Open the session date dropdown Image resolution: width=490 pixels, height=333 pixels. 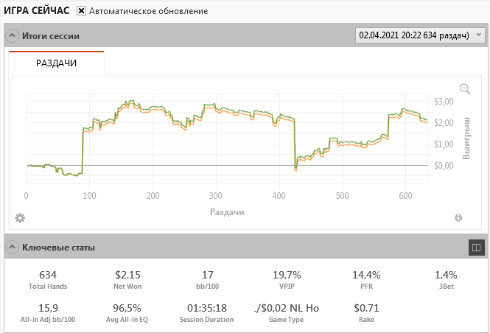pyautogui.click(x=420, y=35)
